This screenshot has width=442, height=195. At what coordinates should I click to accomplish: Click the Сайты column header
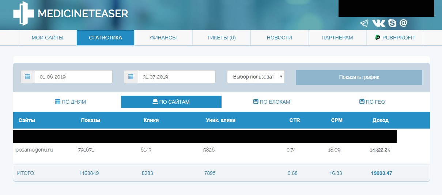27,120
